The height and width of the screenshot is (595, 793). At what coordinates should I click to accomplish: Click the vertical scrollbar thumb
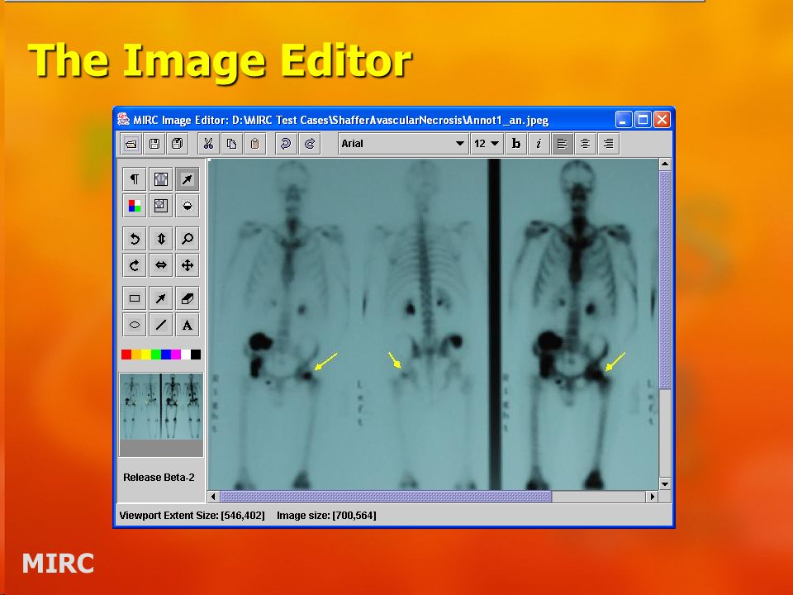665,280
